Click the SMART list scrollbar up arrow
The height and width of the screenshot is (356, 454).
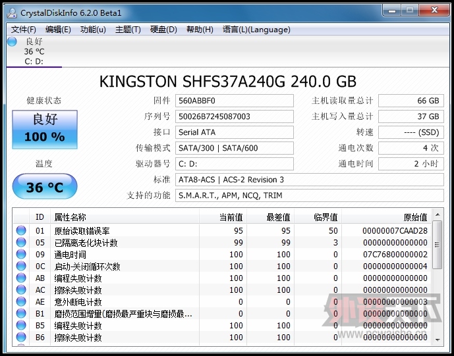point(438,215)
